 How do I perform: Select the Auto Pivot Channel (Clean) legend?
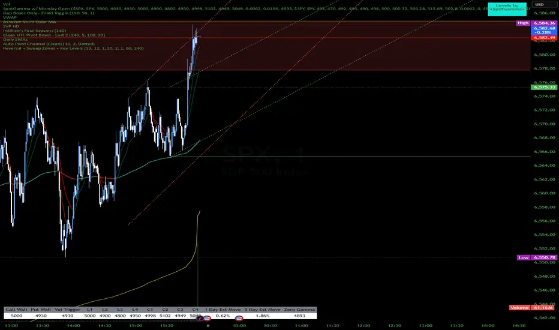coord(49,44)
